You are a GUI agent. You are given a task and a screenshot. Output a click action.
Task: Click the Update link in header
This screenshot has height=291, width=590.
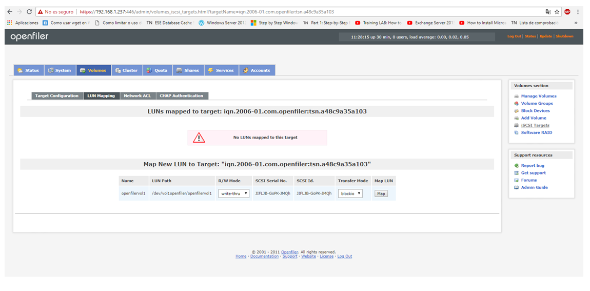[x=545, y=36]
